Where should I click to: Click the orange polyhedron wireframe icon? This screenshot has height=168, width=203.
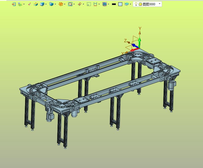tap(61, 4)
